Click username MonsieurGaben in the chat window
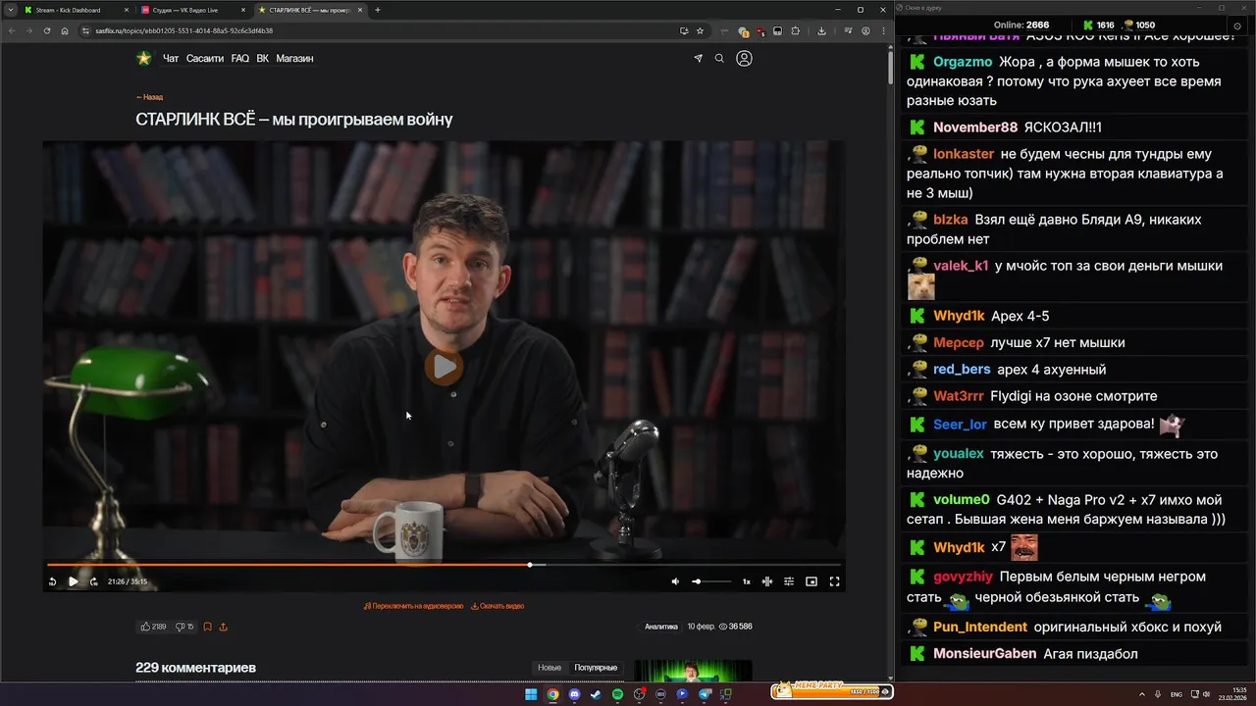 coord(985,654)
